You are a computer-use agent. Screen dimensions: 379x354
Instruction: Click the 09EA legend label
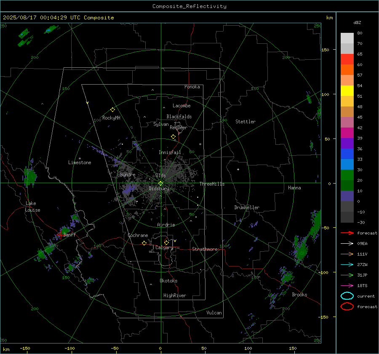point(362,244)
